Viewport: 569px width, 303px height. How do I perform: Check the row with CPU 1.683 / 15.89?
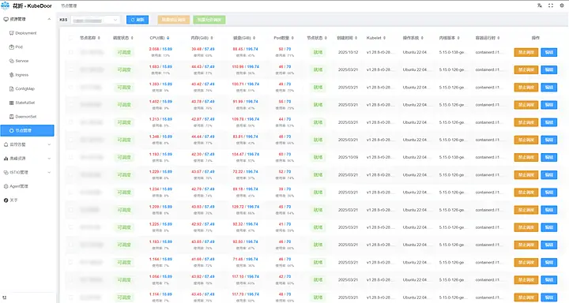click(x=71, y=69)
